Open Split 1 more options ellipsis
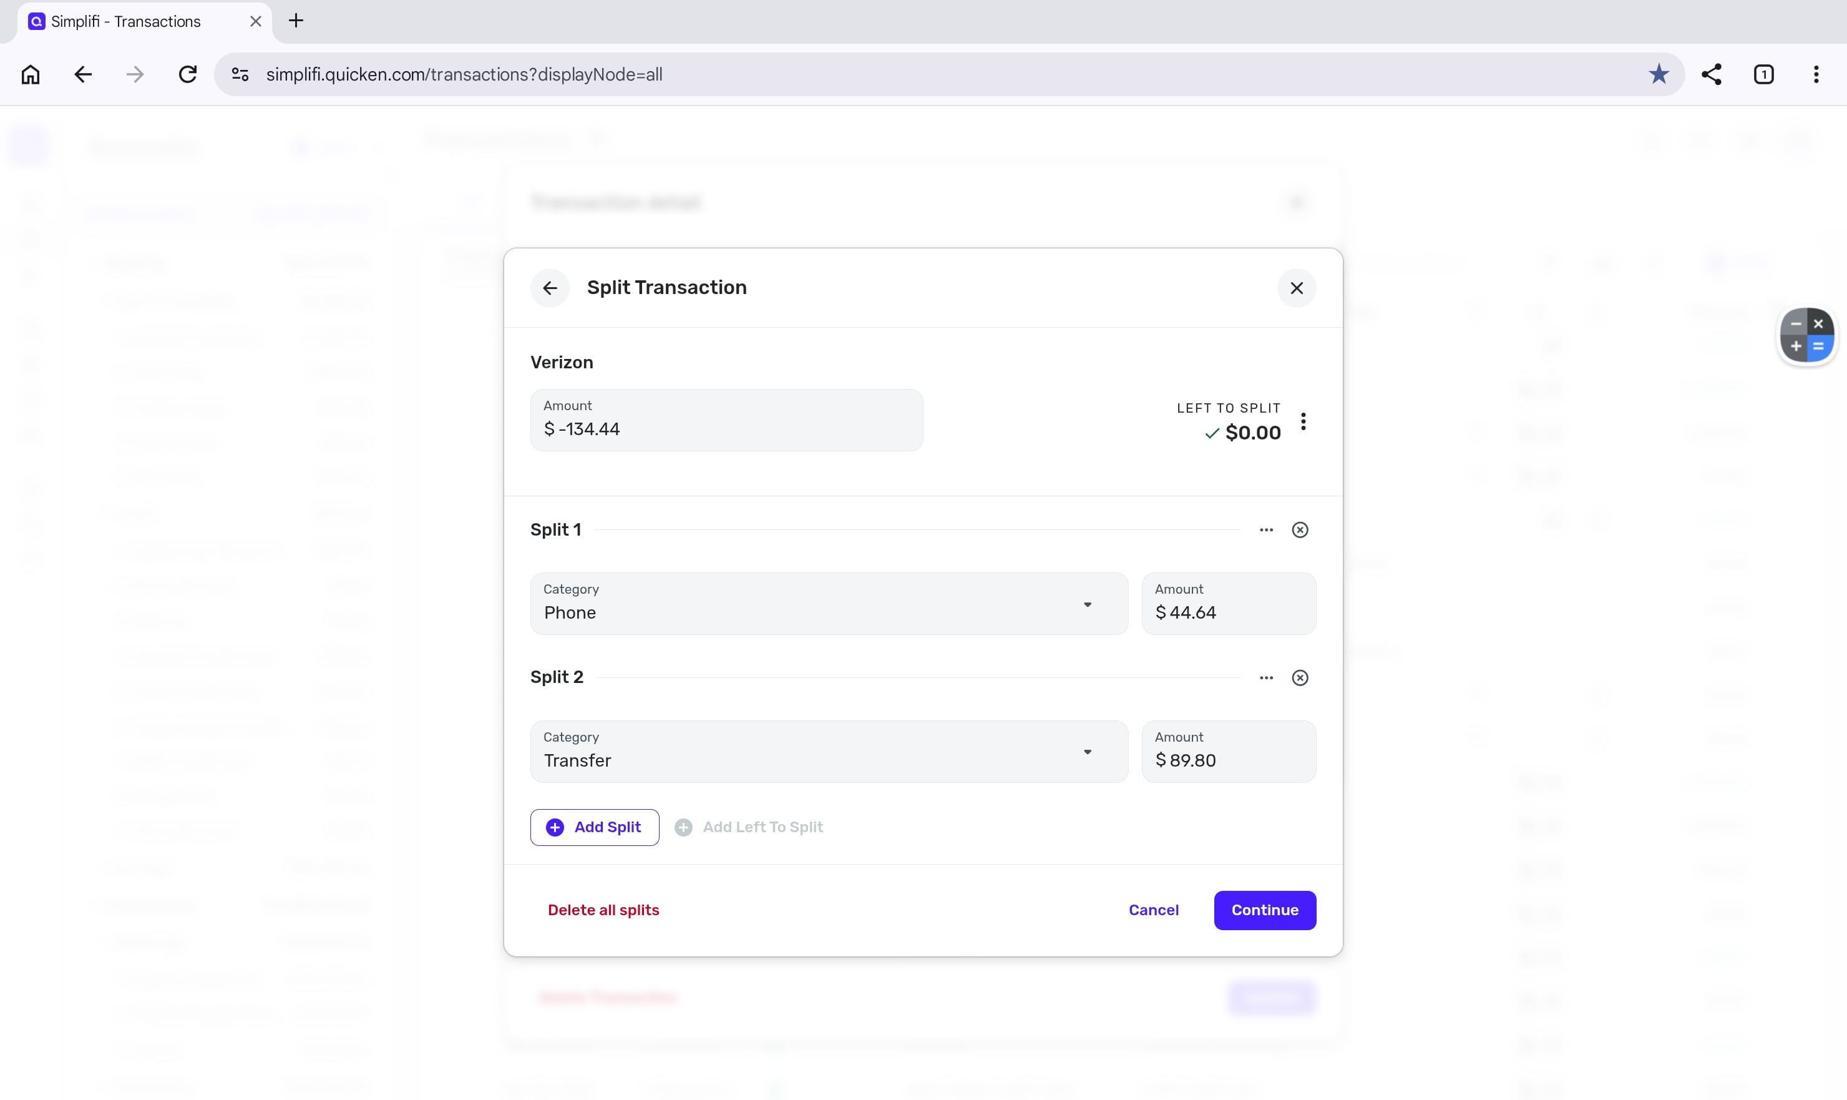Image resolution: width=1847 pixels, height=1100 pixels. [1265, 530]
